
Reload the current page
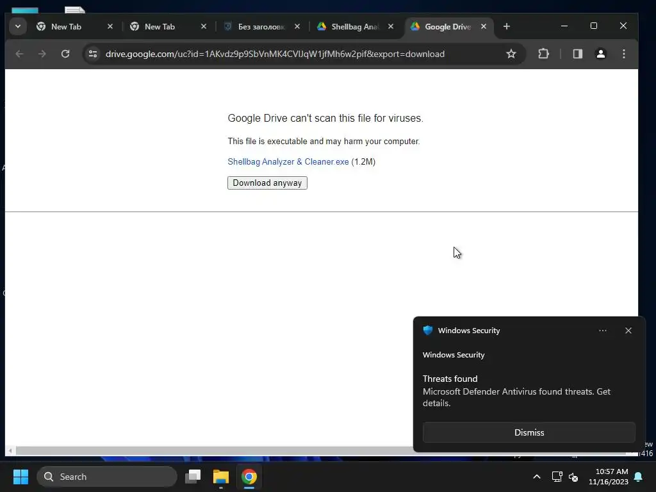point(65,54)
